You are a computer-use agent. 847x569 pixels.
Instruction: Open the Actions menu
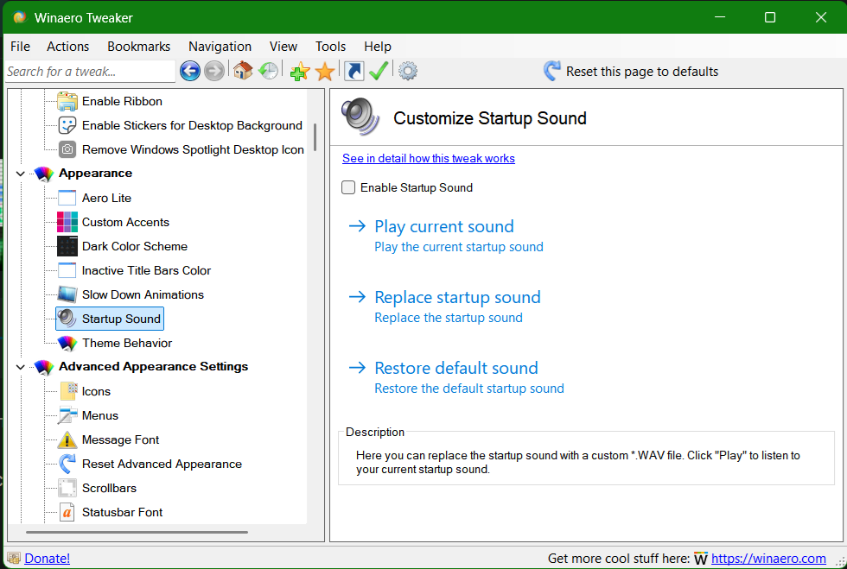(68, 47)
